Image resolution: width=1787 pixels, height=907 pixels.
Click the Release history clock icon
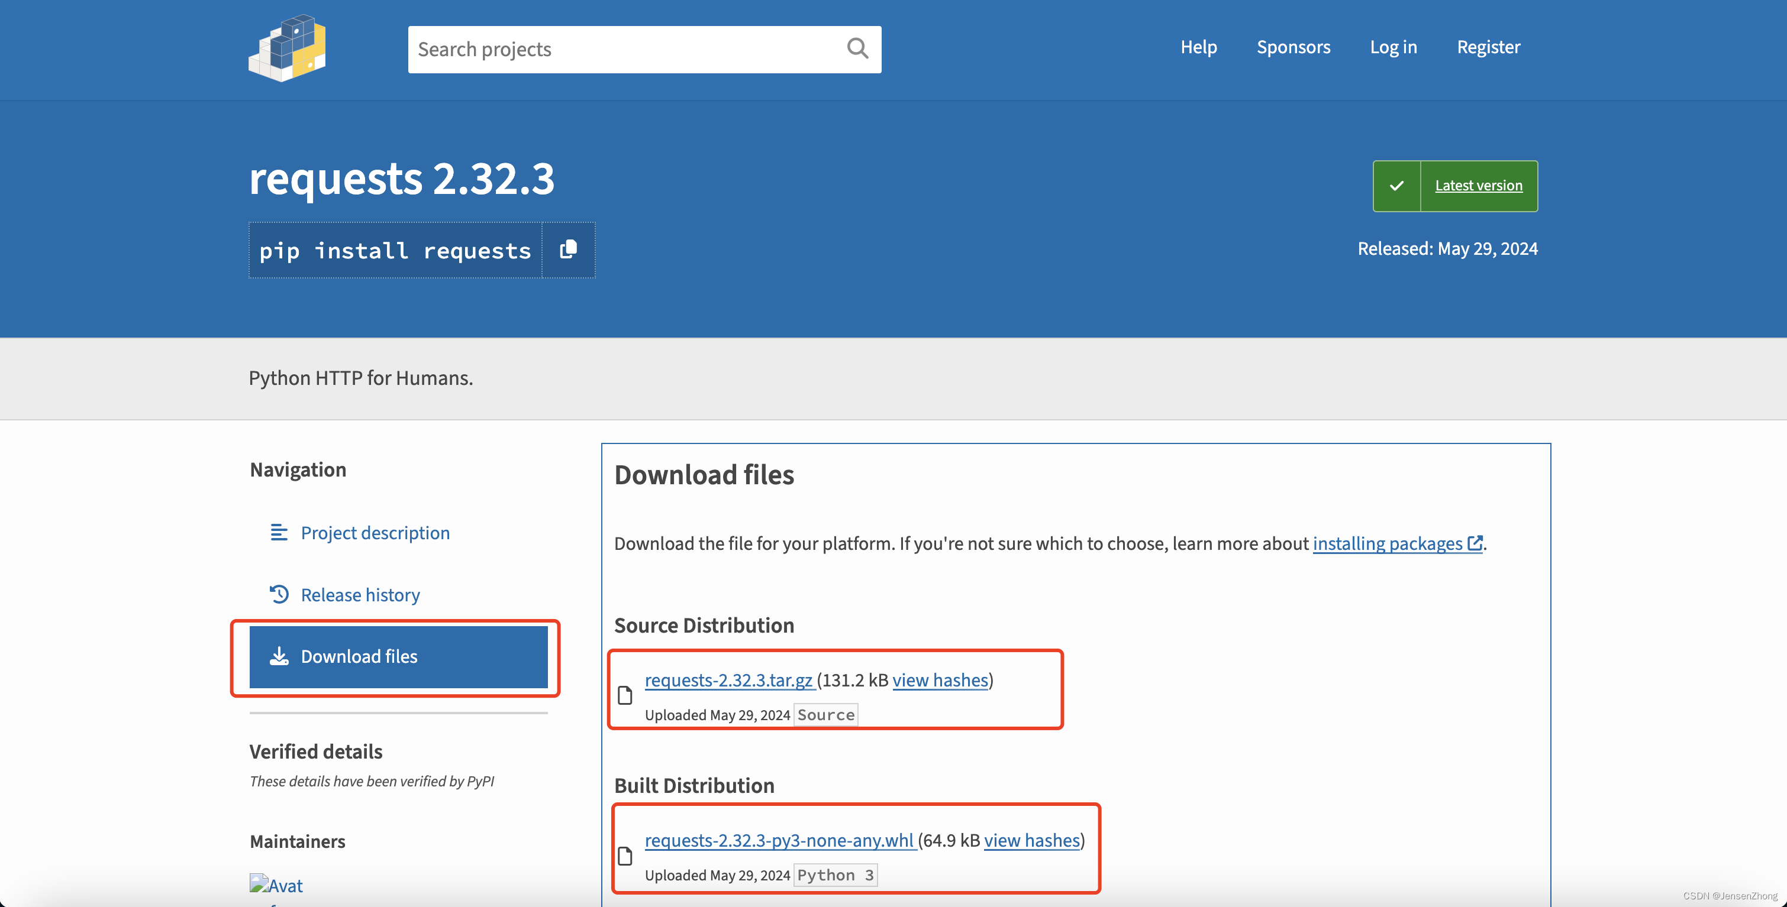point(279,594)
